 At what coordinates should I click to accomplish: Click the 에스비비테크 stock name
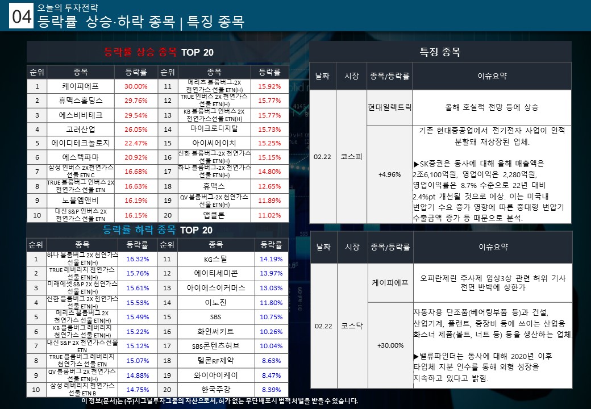point(80,115)
